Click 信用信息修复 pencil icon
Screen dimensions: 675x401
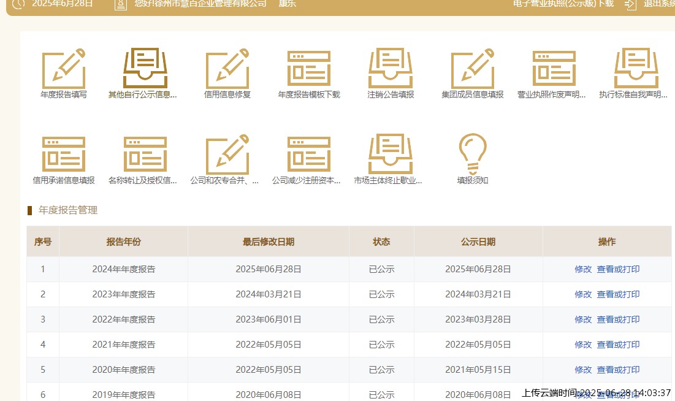click(x=227, y=69)
